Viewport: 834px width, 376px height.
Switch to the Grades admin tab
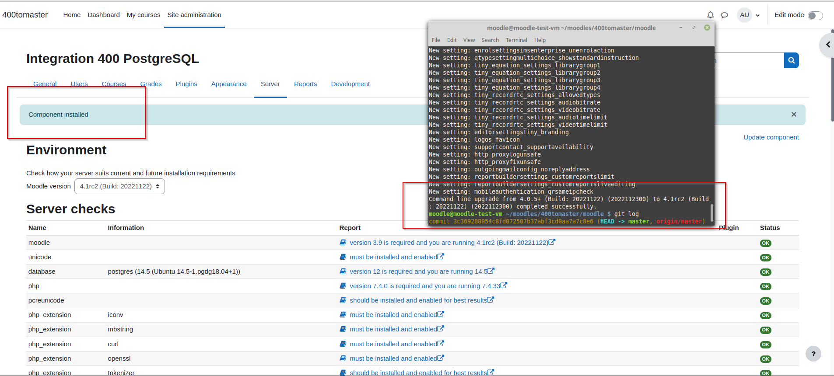(151, 84)
